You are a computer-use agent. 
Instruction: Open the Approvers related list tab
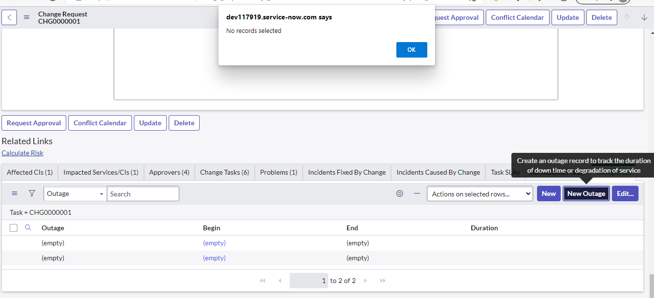pyautogui.click(x=169, y=172)
